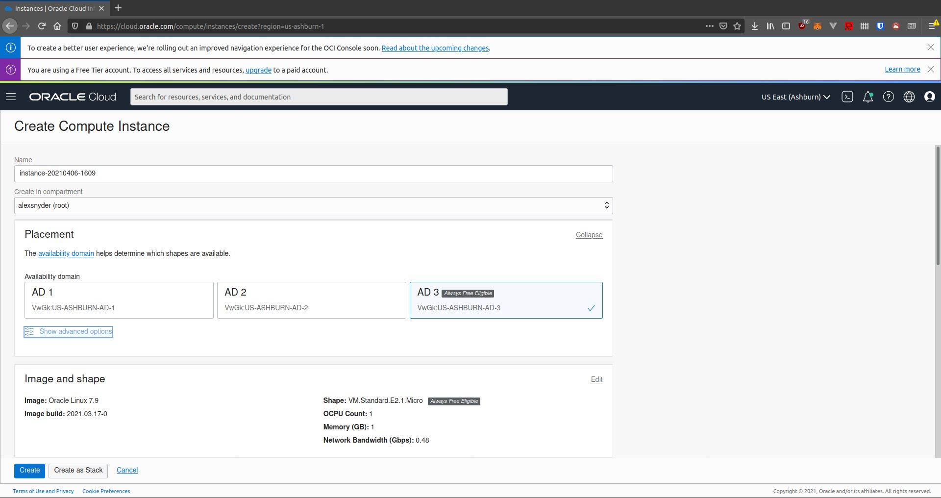Follow the upgrade to paid account link
Viewport: 941px width, 498px height.
[x=259, y=70]
